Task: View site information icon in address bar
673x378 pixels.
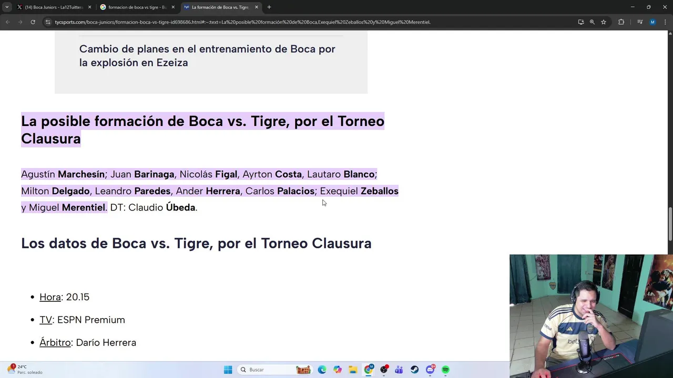Action: [48, 22]
